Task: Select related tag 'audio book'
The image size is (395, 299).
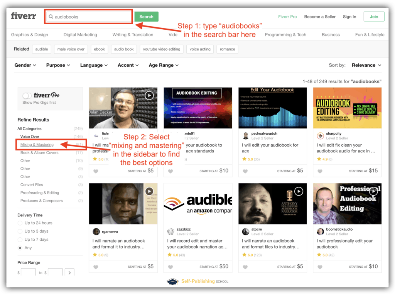Action: 124,49
